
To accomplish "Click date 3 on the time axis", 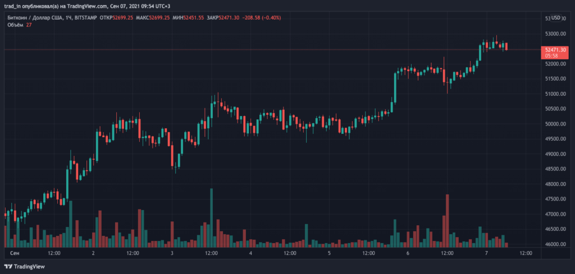I will coord(172,254).
